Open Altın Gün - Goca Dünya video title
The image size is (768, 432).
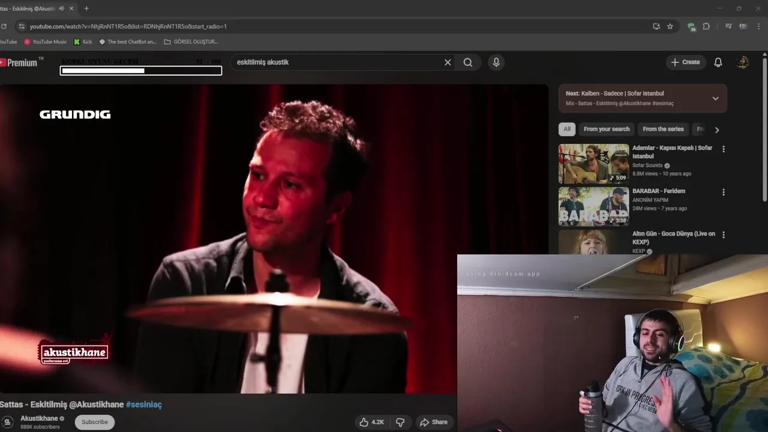673,238
